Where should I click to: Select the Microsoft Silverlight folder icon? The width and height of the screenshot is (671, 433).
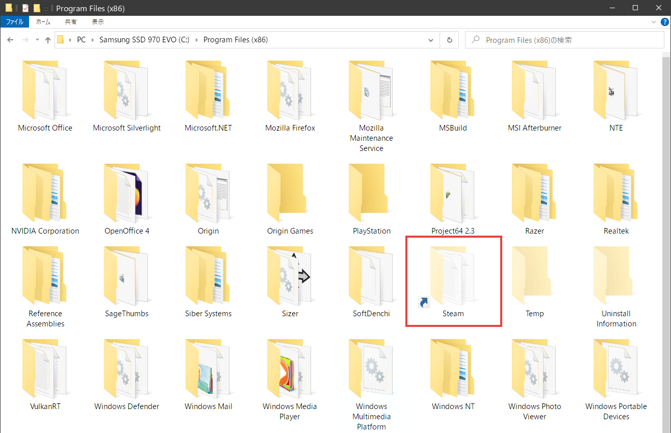[126, 90]
